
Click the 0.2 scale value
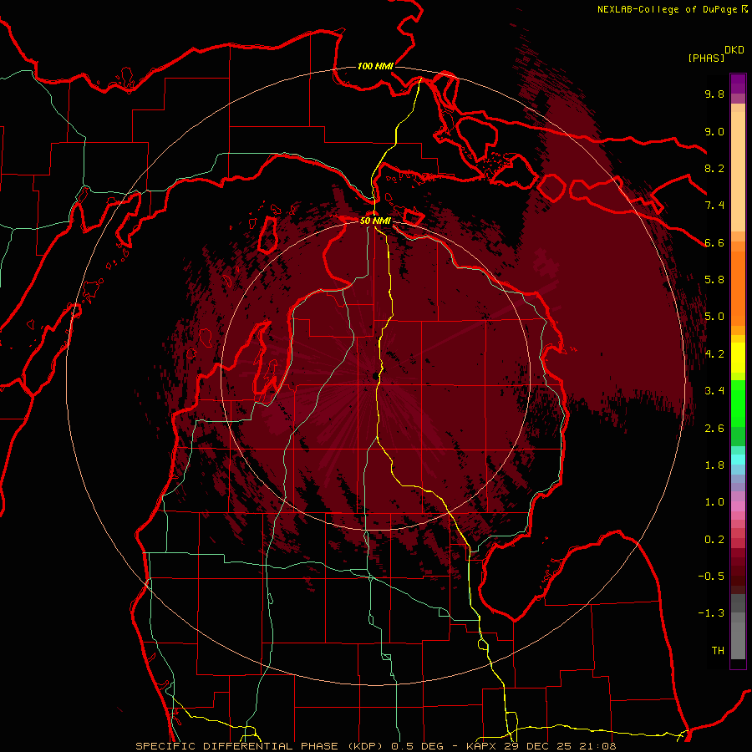[x=714, y=540]
